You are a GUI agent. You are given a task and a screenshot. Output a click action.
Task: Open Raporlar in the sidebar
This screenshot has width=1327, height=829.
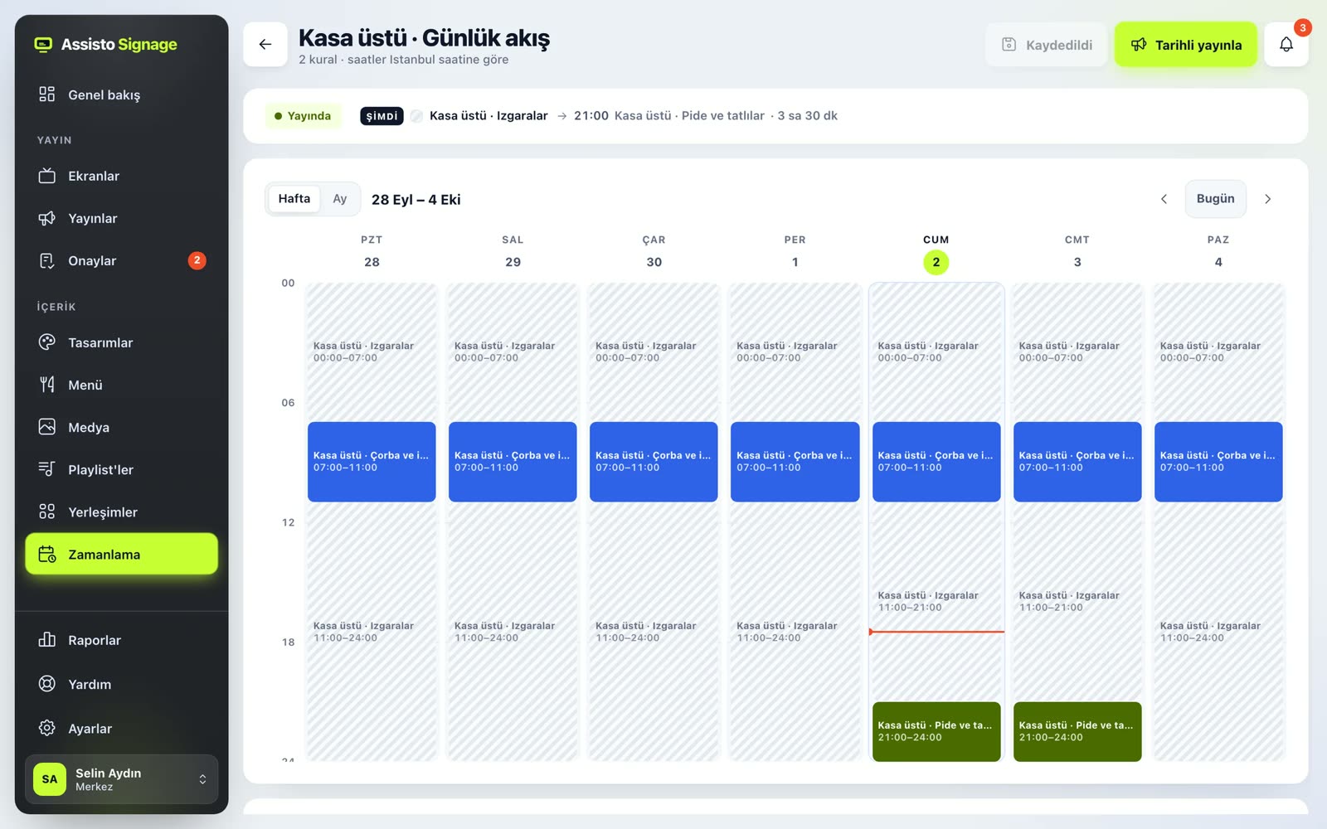coord(121,640)
